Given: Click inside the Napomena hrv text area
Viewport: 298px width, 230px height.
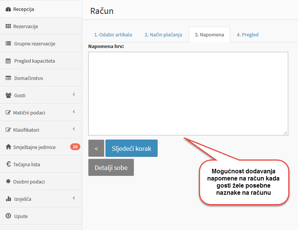Looking at the screenshot, I should [x=188, y=94].
